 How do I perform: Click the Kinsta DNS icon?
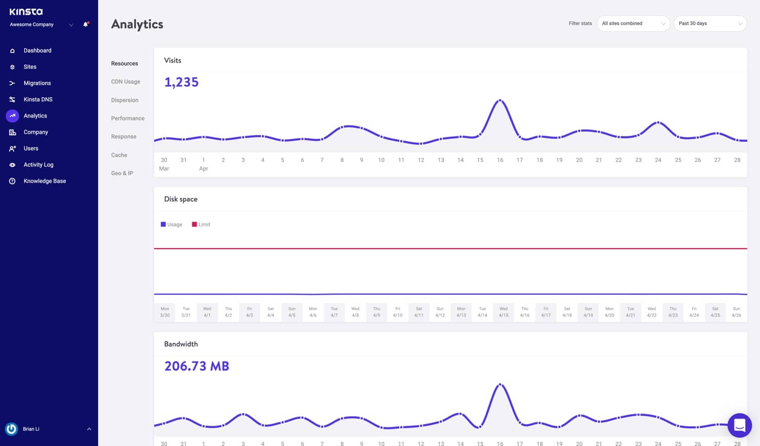coord(12,100)
